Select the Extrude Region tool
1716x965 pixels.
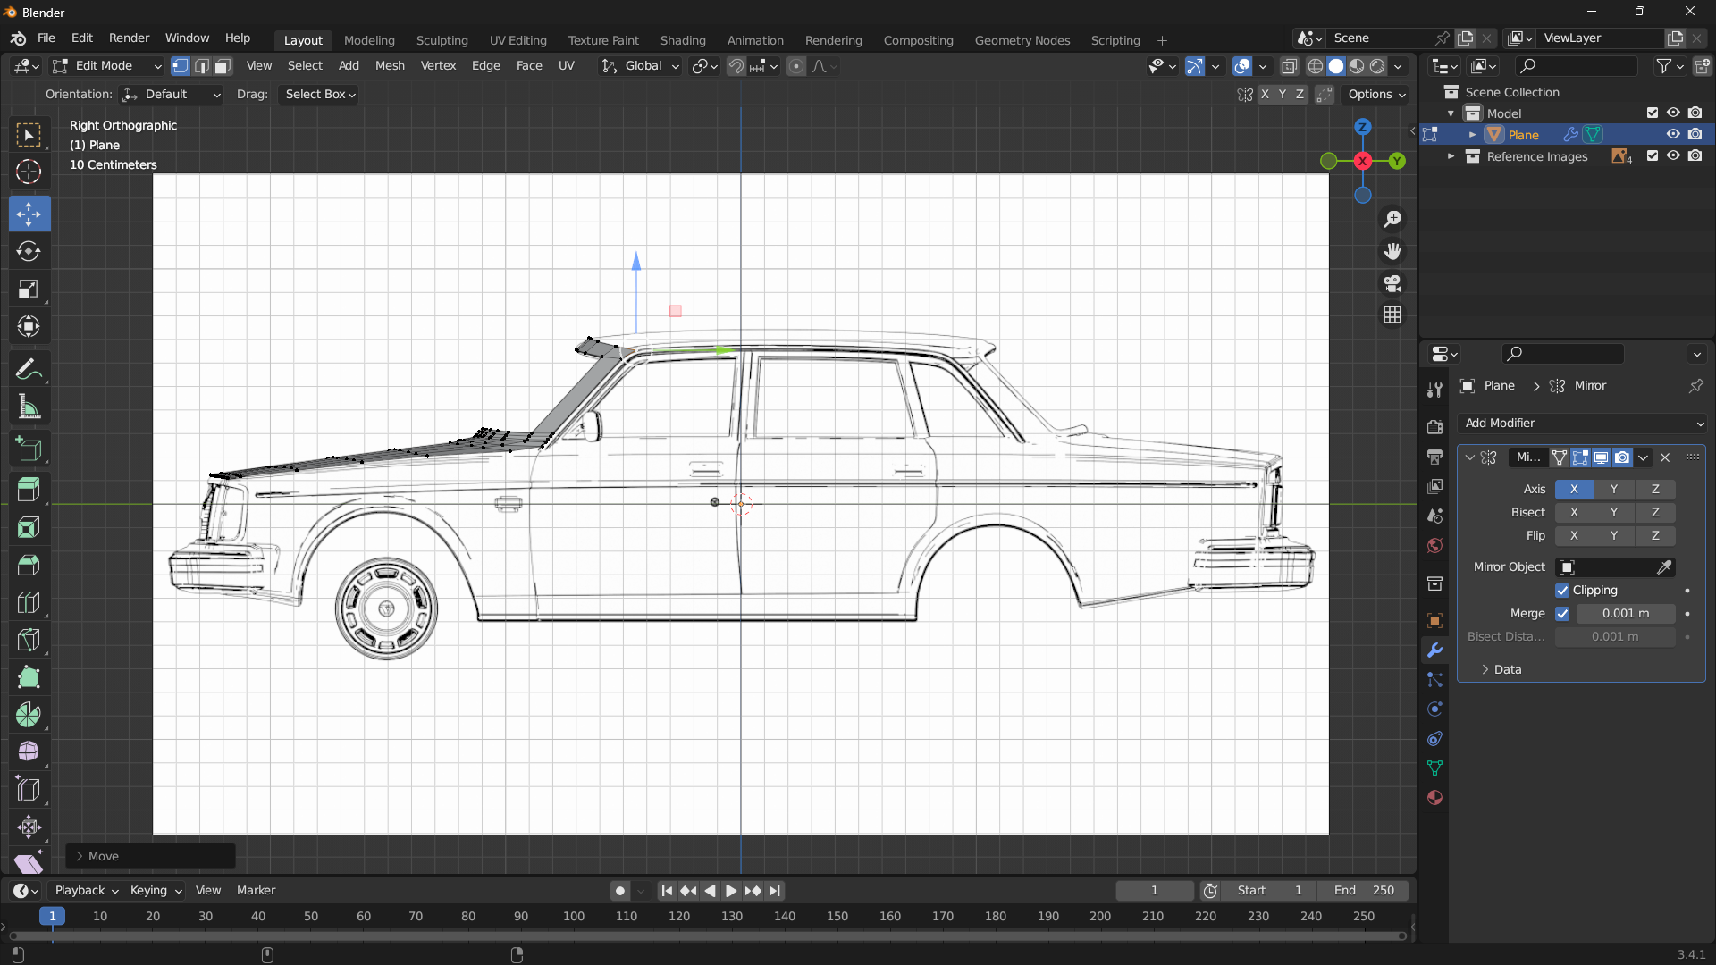[29, 490]
